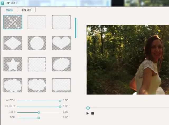
Task: Choose the thought bubble cloud mask
Action: [x=37, y=85]
